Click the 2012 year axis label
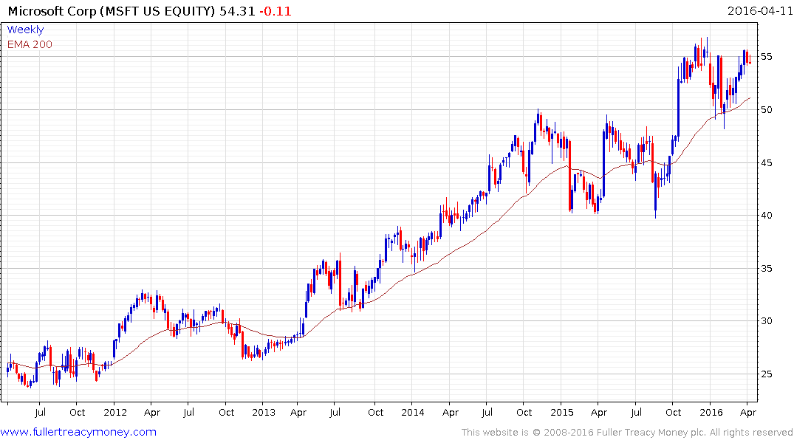This screenshot has width=794, height=443. click(x=115, y=412)
